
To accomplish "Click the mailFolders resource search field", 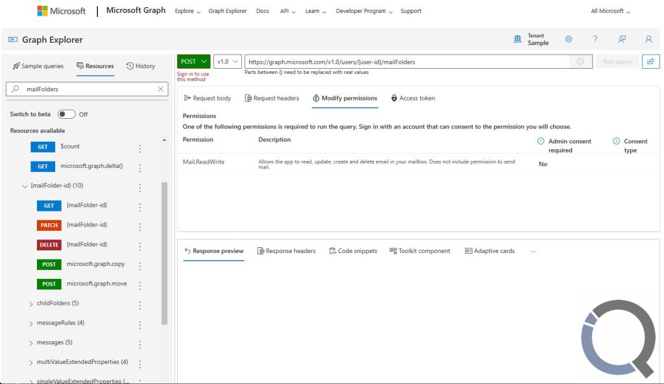I will pyautogui.click(x=87, y=89).
